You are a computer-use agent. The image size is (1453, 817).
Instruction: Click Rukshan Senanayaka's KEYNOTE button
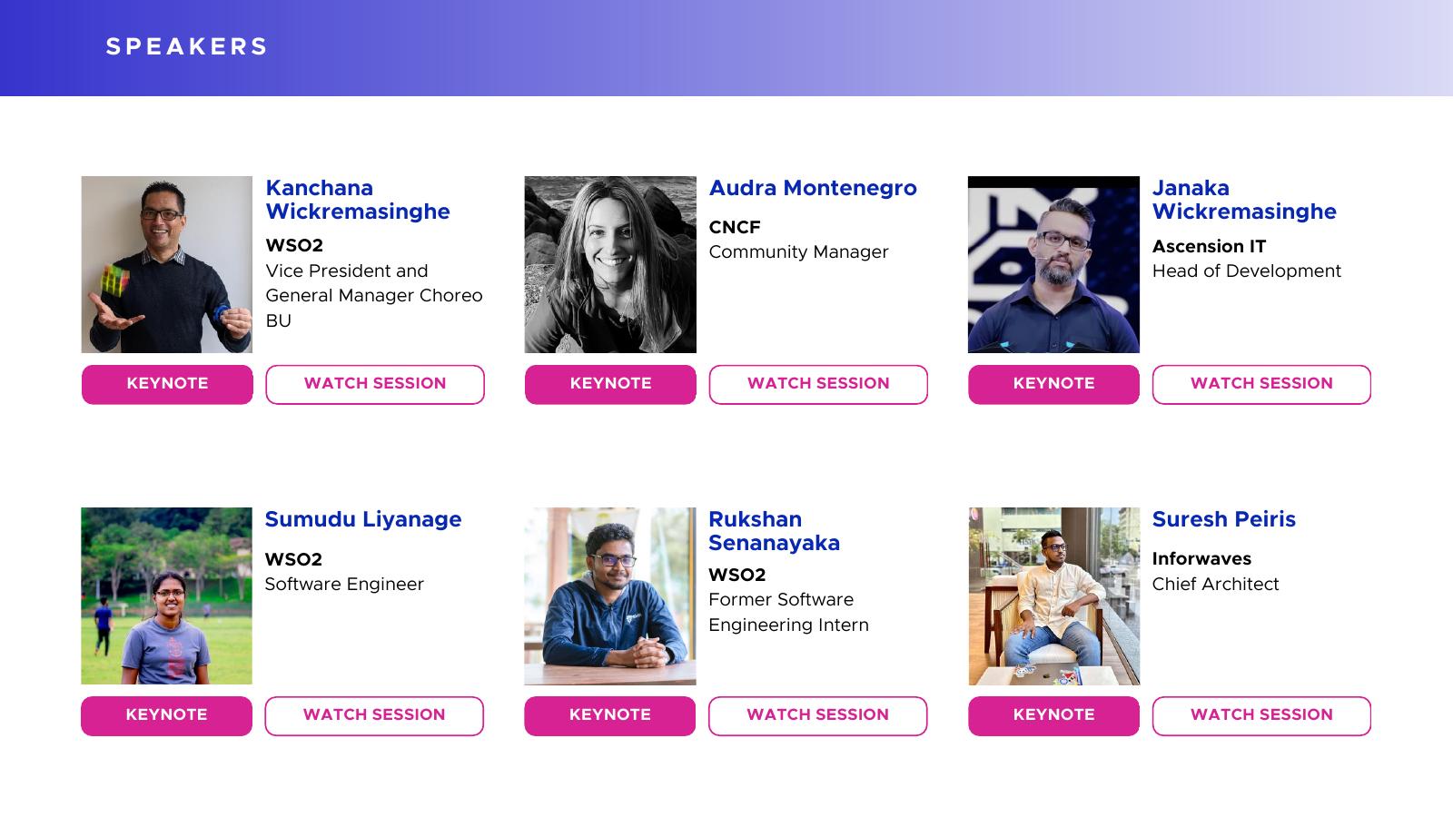609,715
